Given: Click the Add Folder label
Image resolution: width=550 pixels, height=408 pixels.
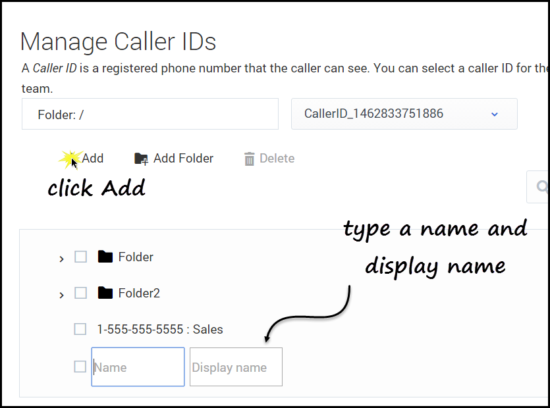Looking at the screenshot, I should (183, 159).
